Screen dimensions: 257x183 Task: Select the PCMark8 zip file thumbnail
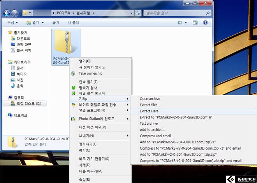[x=66, y=47]
